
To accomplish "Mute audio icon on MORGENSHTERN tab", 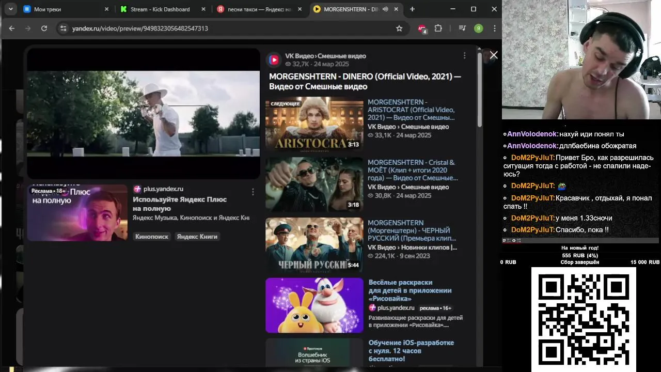I will tap(385, 9).
